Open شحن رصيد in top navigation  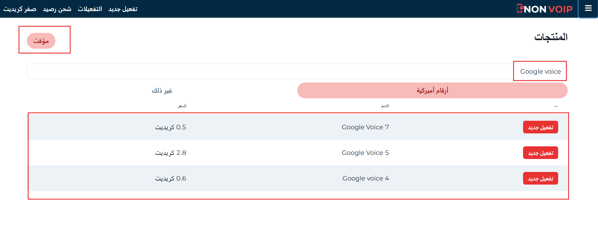click(x=57, y=9)
